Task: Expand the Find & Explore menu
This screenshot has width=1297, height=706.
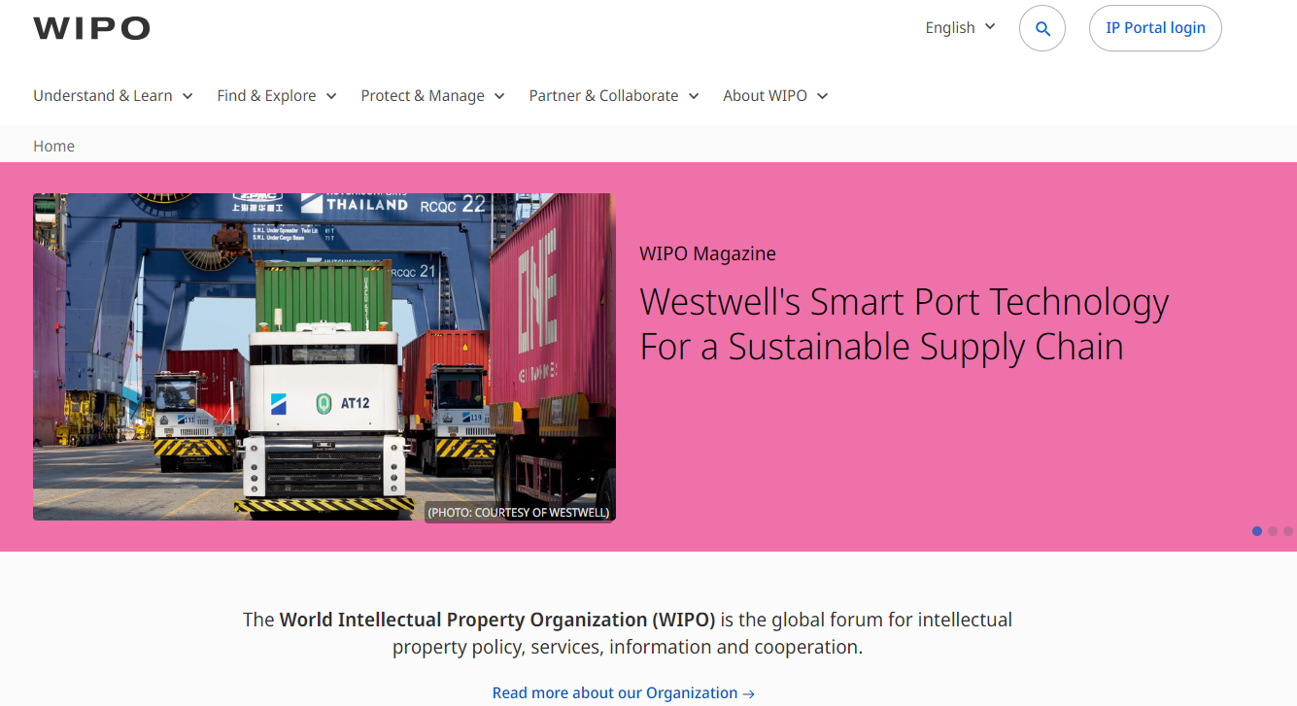Action: tap(277, 95)
